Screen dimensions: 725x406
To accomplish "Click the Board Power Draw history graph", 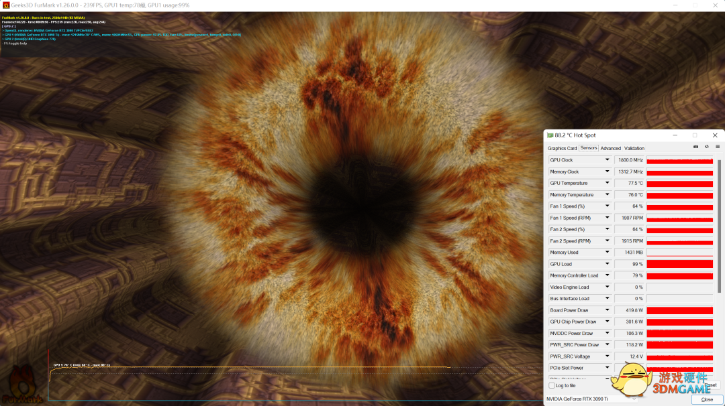I will click(679, 310).
